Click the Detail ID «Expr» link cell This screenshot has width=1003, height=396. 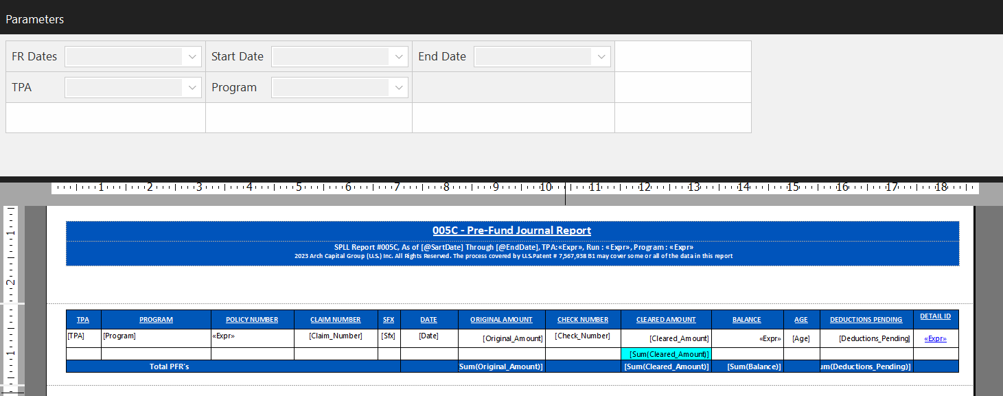pyautogui.click(x=936, y=338)
